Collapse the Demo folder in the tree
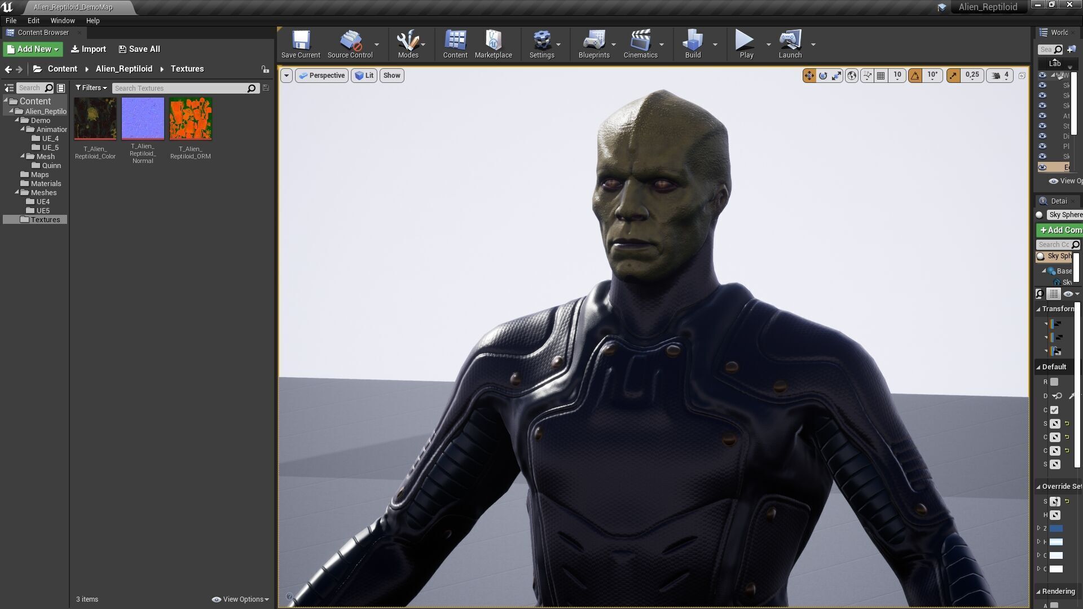1083x609 pixels. click(17, 120)
